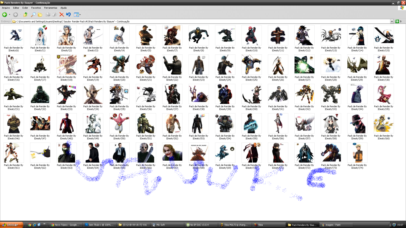Viewport: 406px width, 228px height.
Task: Click the green Ir go button
Action: pyautogui.click(x=399, y=21)
